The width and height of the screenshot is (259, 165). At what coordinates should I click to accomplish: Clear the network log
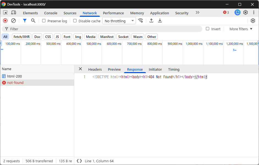(13, 21)
